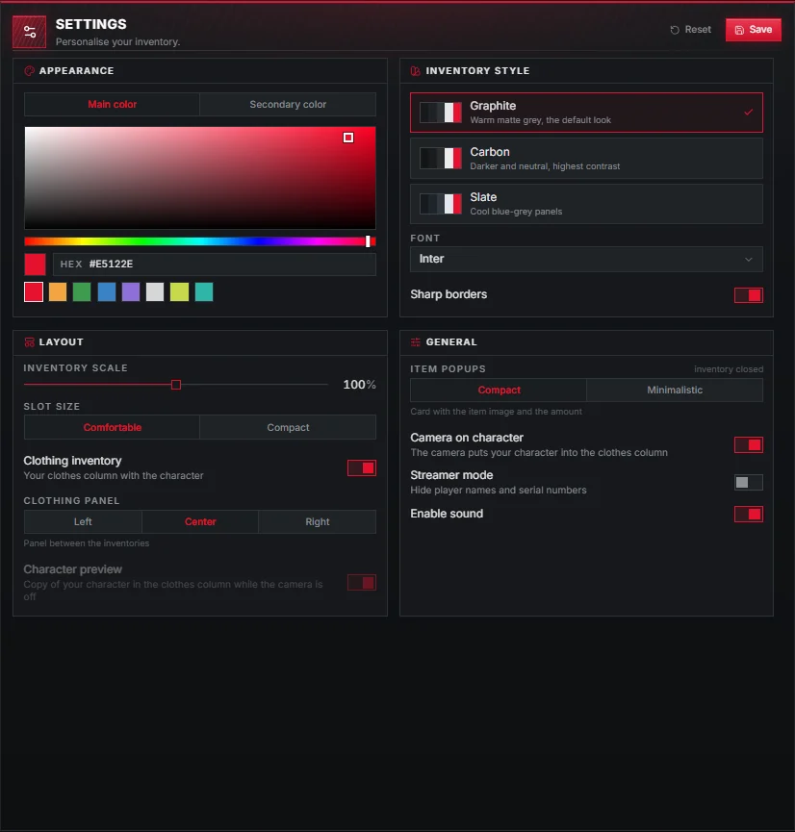795x832 pixels.
Task: Select the Compact slot size
Action: coord(288,427)
